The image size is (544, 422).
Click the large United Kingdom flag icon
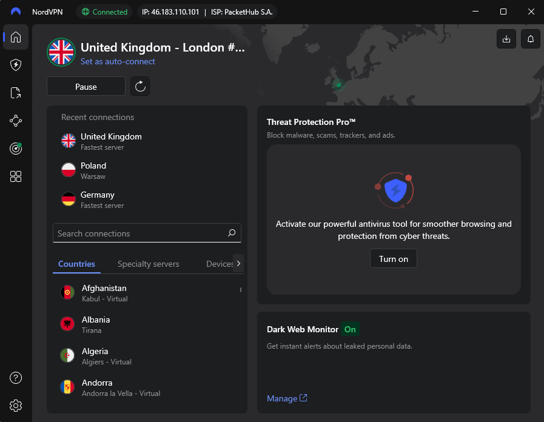(x=61, y=52)
